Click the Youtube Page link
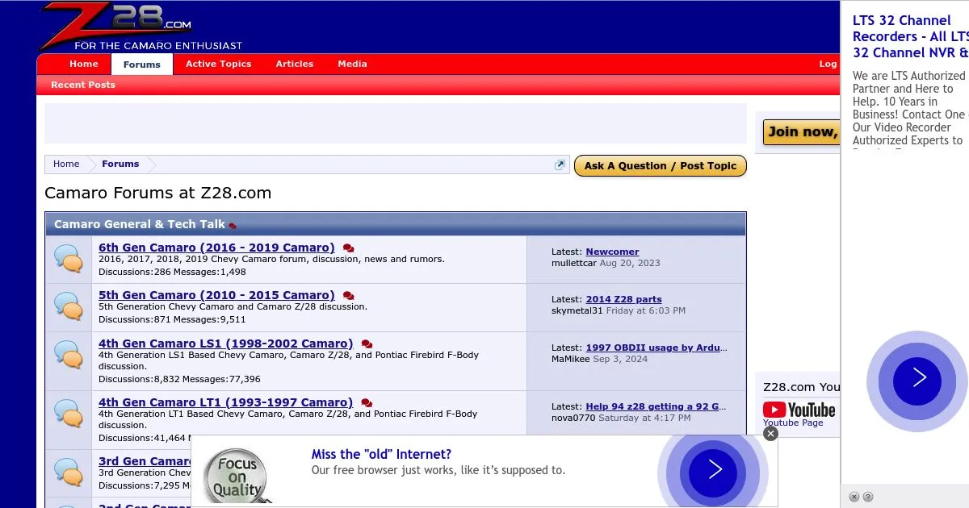This screenshot has height=508, width=969. click(x=793, y=423)
